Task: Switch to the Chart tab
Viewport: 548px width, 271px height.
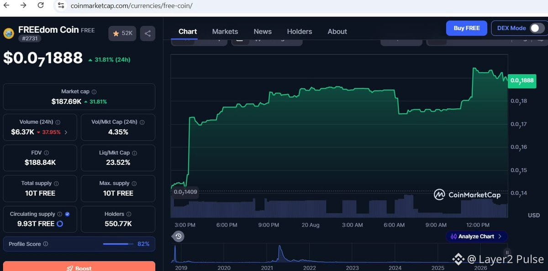Action: click(x=188, y=31)
